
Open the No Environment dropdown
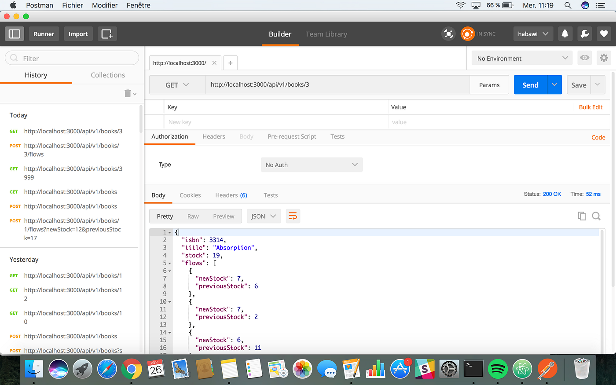[x=522, y=58]
